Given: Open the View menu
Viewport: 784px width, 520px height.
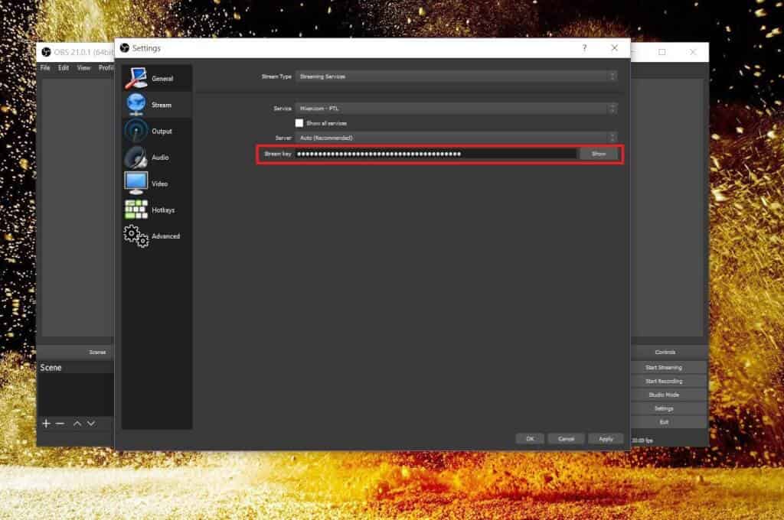Looking at the screenshot, I should point(83,67).
